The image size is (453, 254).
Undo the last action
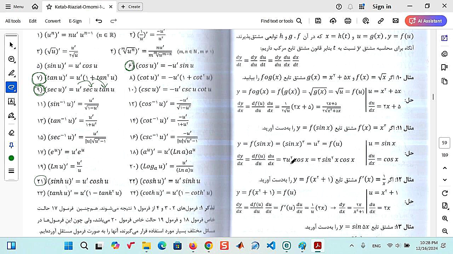coord(99,21)
